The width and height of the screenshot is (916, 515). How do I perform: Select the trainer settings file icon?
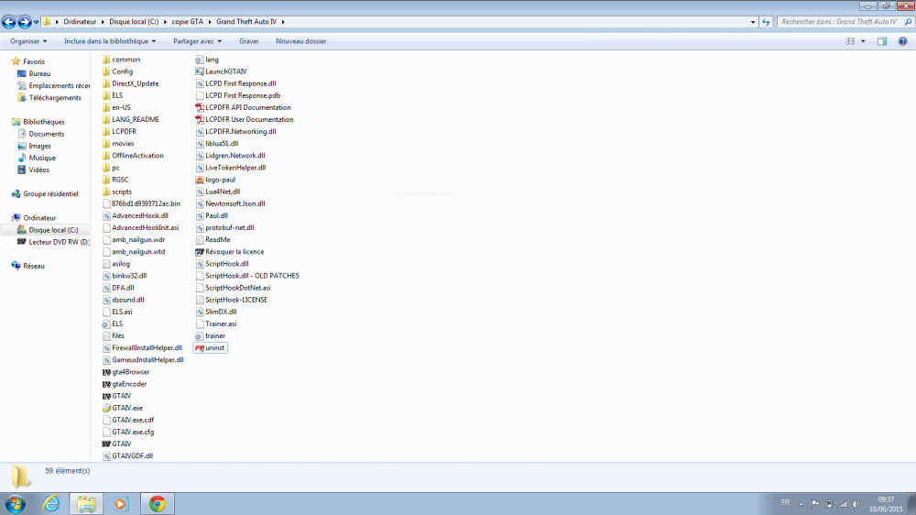click(x=199, y=336)
